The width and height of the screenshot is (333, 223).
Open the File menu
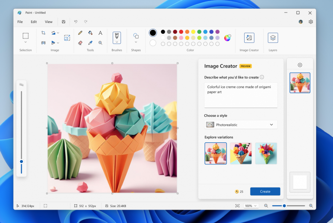pyautogui.click(x=20, y=22)
